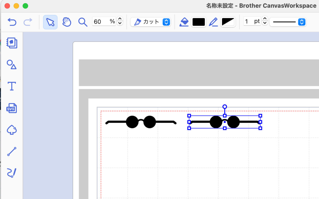Screen dimensions: 319x199
Task: Select the hand pan tool
Action: (67, 22)
